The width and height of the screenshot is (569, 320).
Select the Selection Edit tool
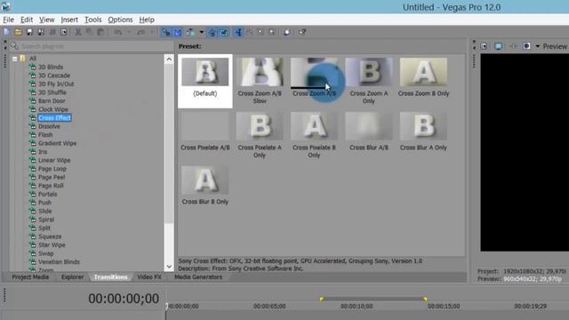tap(260, 32)
